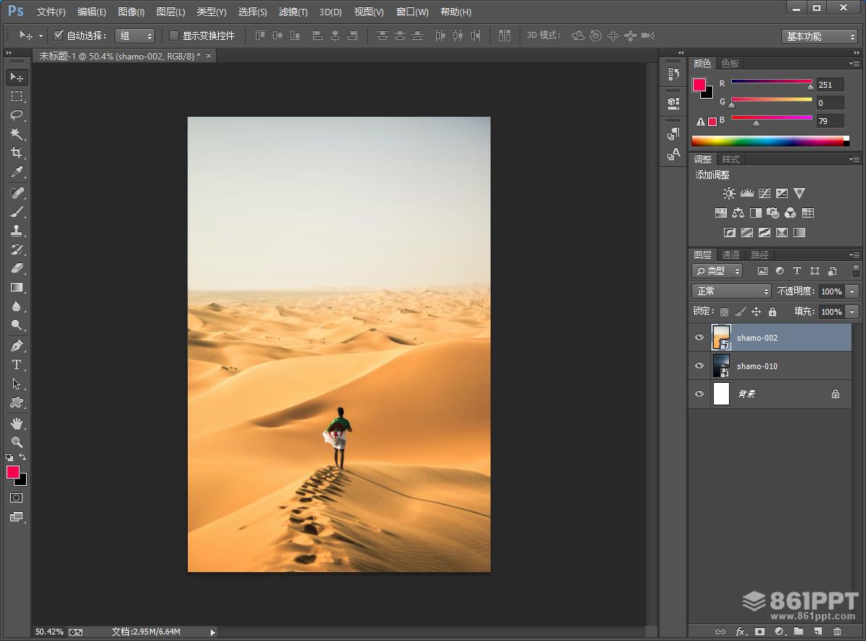Select the Eyedropper tool
The image size is (866, 641).
(x=17, y=173)
